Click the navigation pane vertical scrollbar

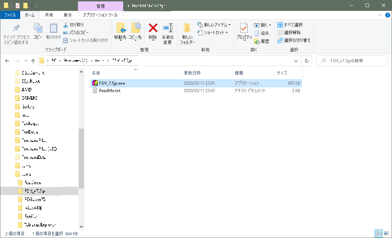pos(81,158)
